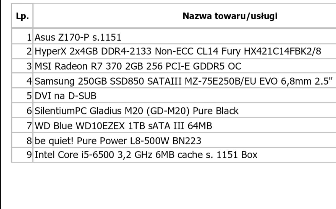Click row number 5 in the list

click(x=29, y=96)
